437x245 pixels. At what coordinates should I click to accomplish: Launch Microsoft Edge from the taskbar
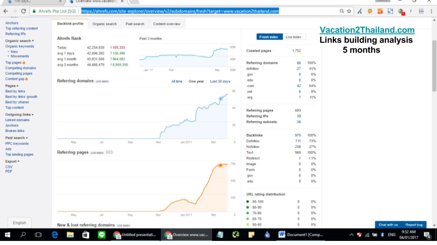(x=55, y=235)
